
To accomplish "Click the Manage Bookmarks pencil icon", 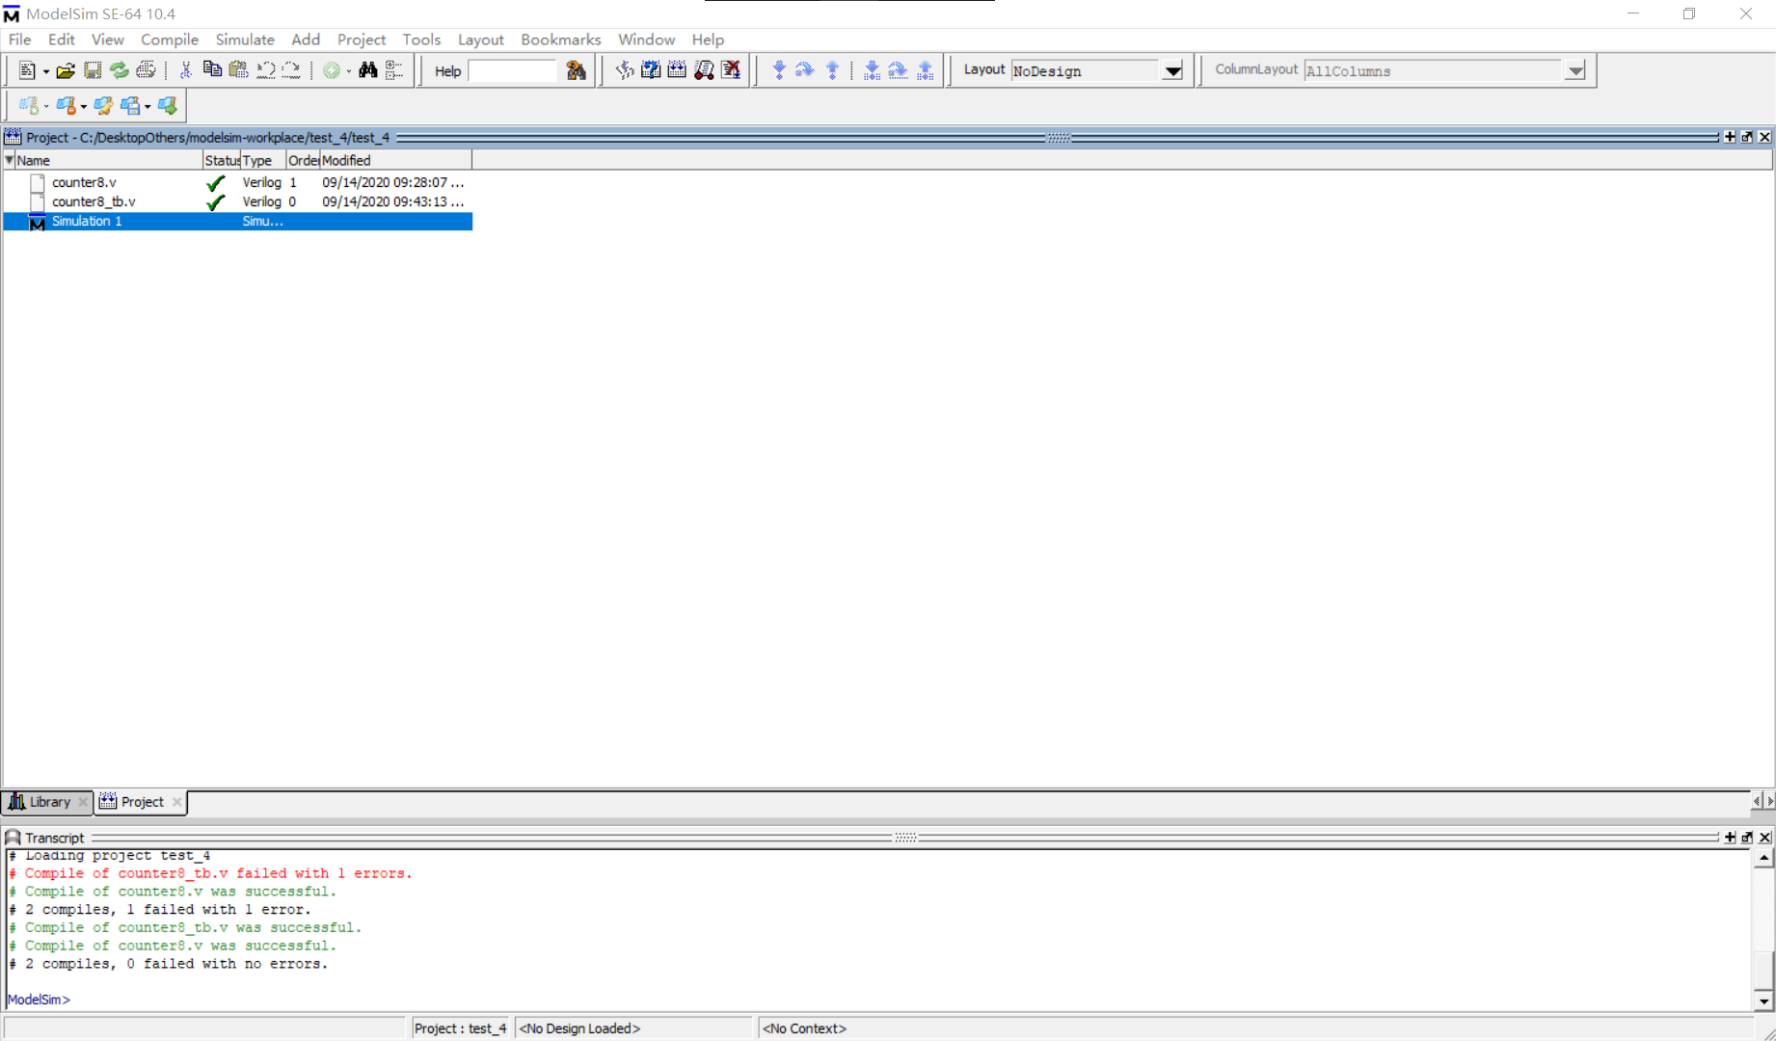I will coord(103,106).
